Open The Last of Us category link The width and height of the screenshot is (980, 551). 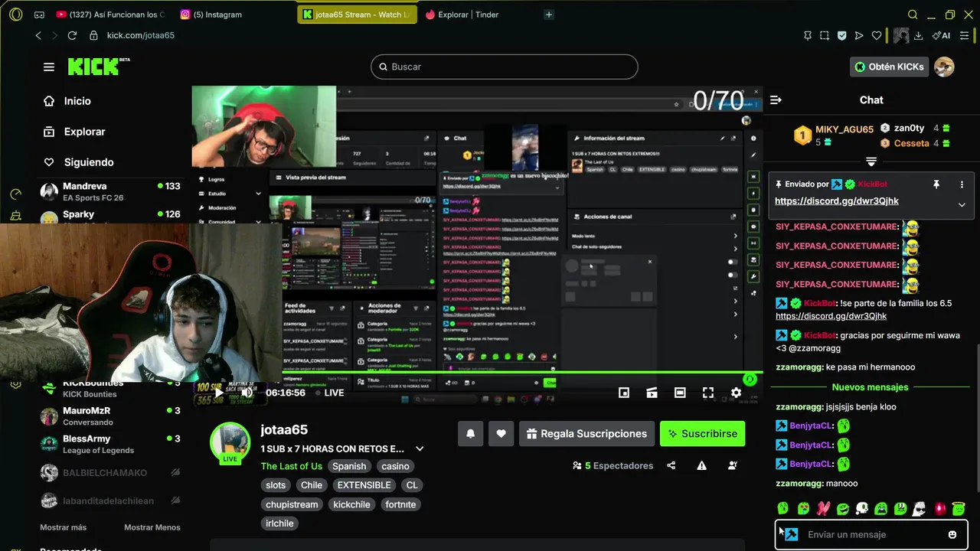click(x=291, y=466)
